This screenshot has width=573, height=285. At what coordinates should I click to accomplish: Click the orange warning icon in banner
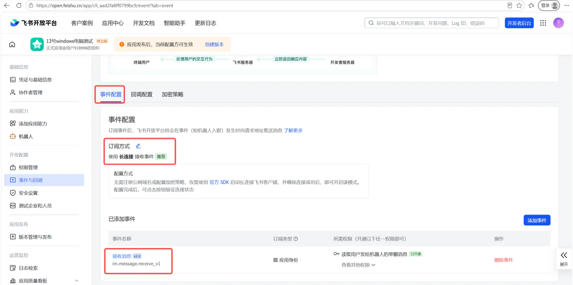click(122, 44)
